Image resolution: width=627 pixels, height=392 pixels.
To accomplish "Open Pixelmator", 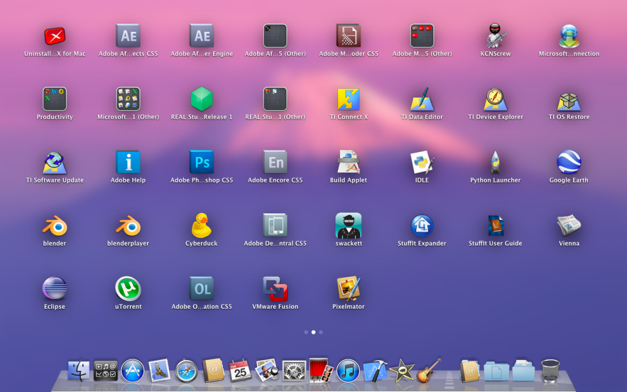I will 348,288.
